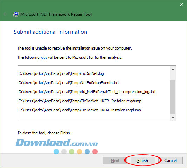The width and height of the screenshot is (187, 168).
Task: Click the Finish button
Action: tap(143, 161)
